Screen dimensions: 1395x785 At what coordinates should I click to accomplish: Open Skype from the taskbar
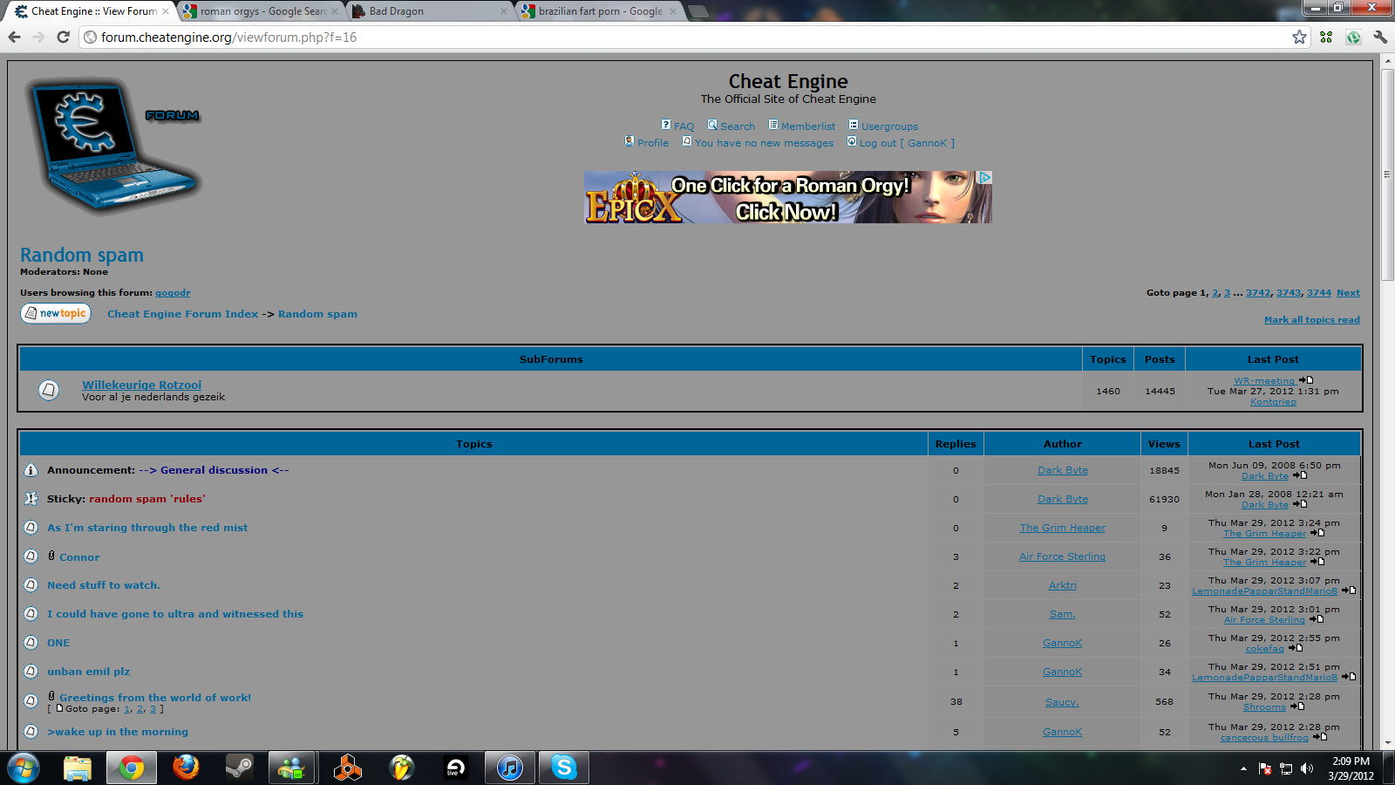[564, 768]
